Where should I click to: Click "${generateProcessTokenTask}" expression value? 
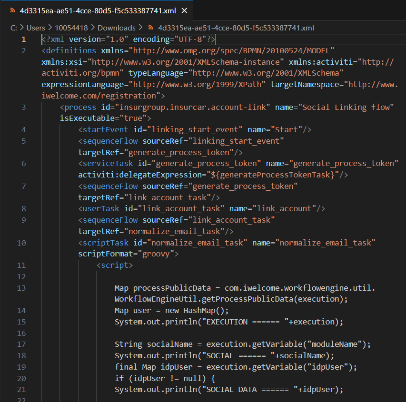pos(273,175)
